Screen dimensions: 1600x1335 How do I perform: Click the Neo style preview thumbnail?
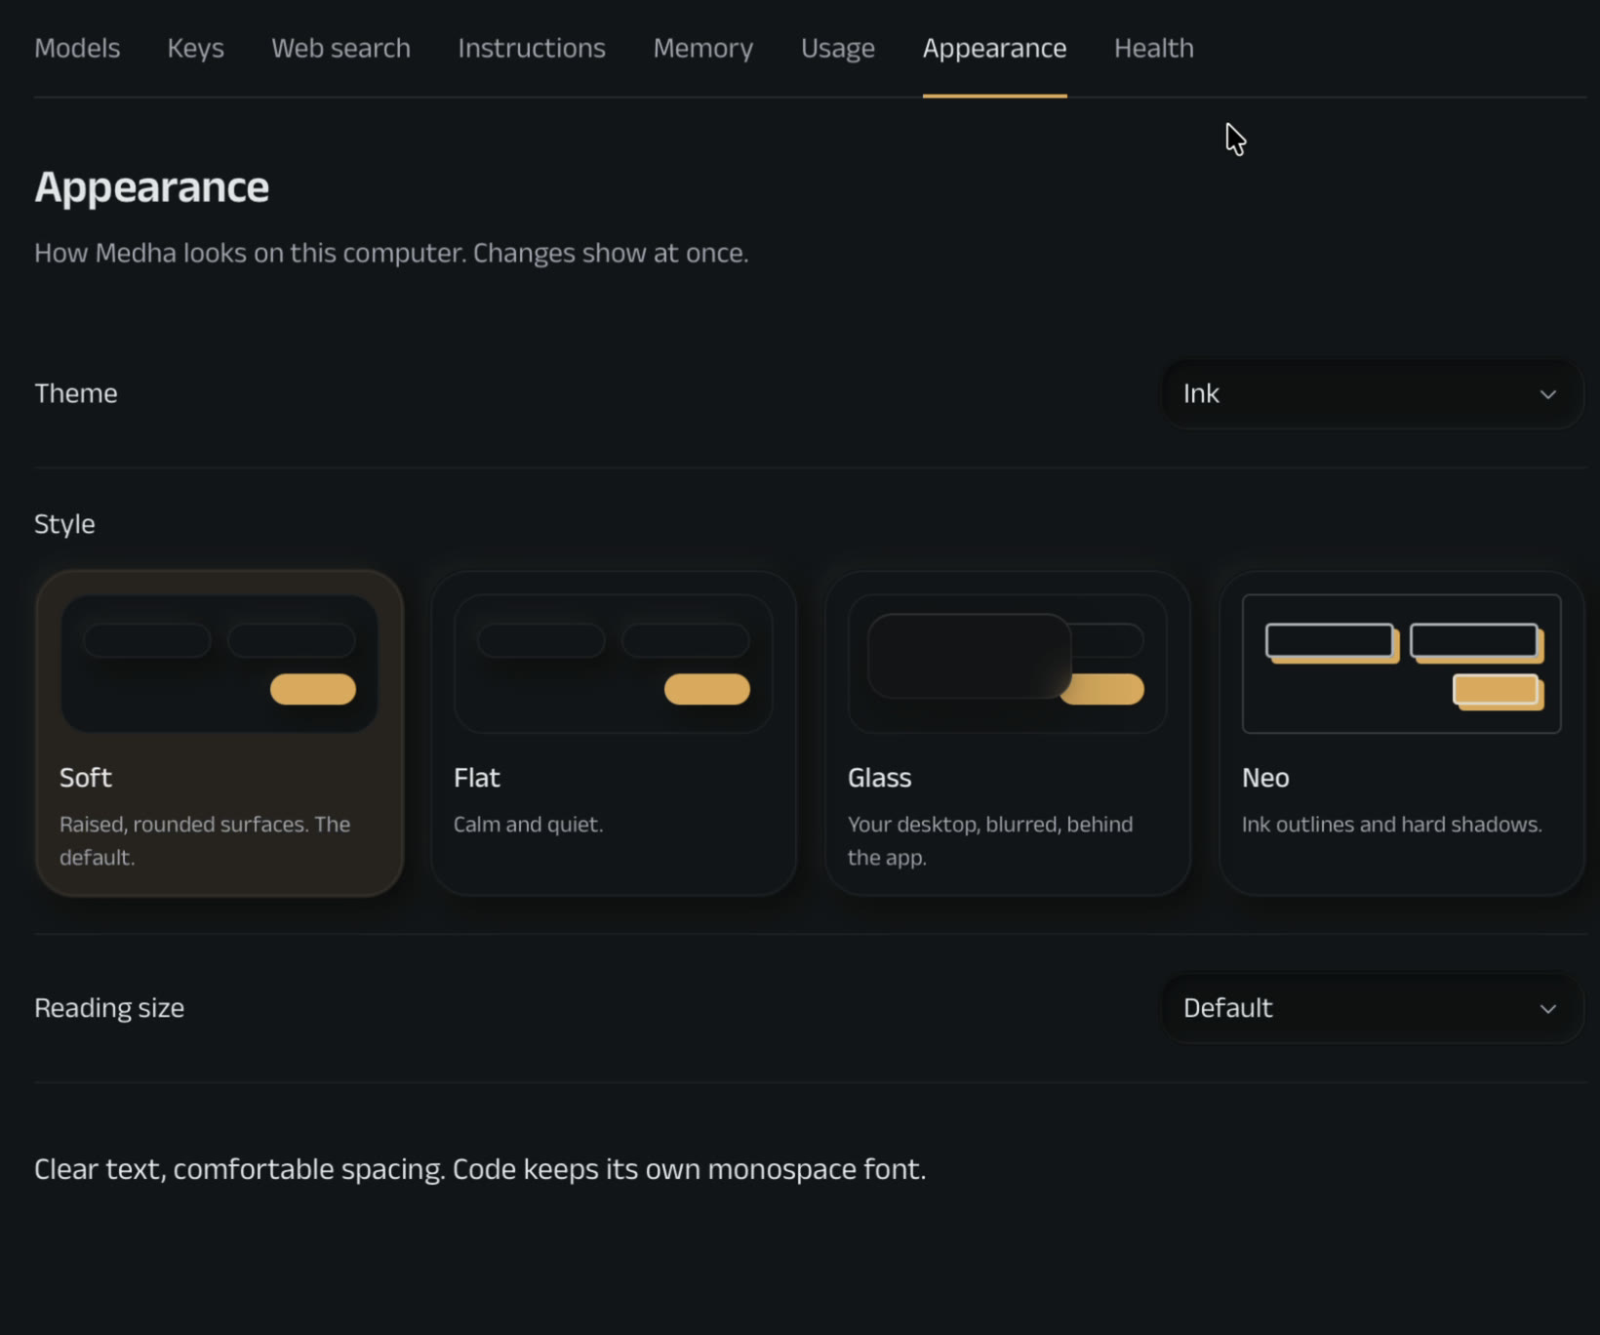(1402, 664)
